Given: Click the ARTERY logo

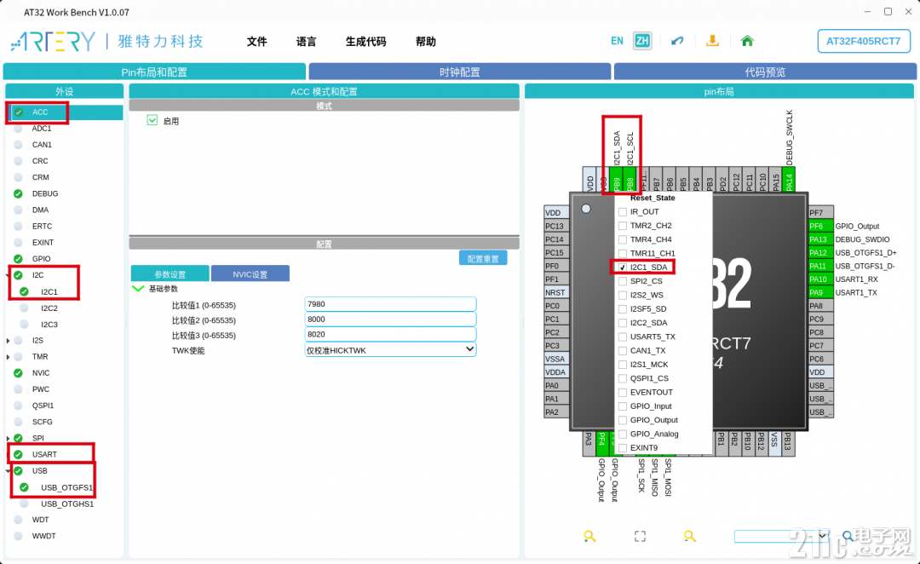Looking at the screenshot, I should (53, 41).
